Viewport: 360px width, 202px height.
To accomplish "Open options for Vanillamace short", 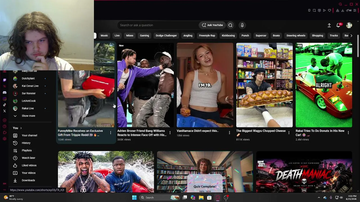I will [x=229, y=133].
